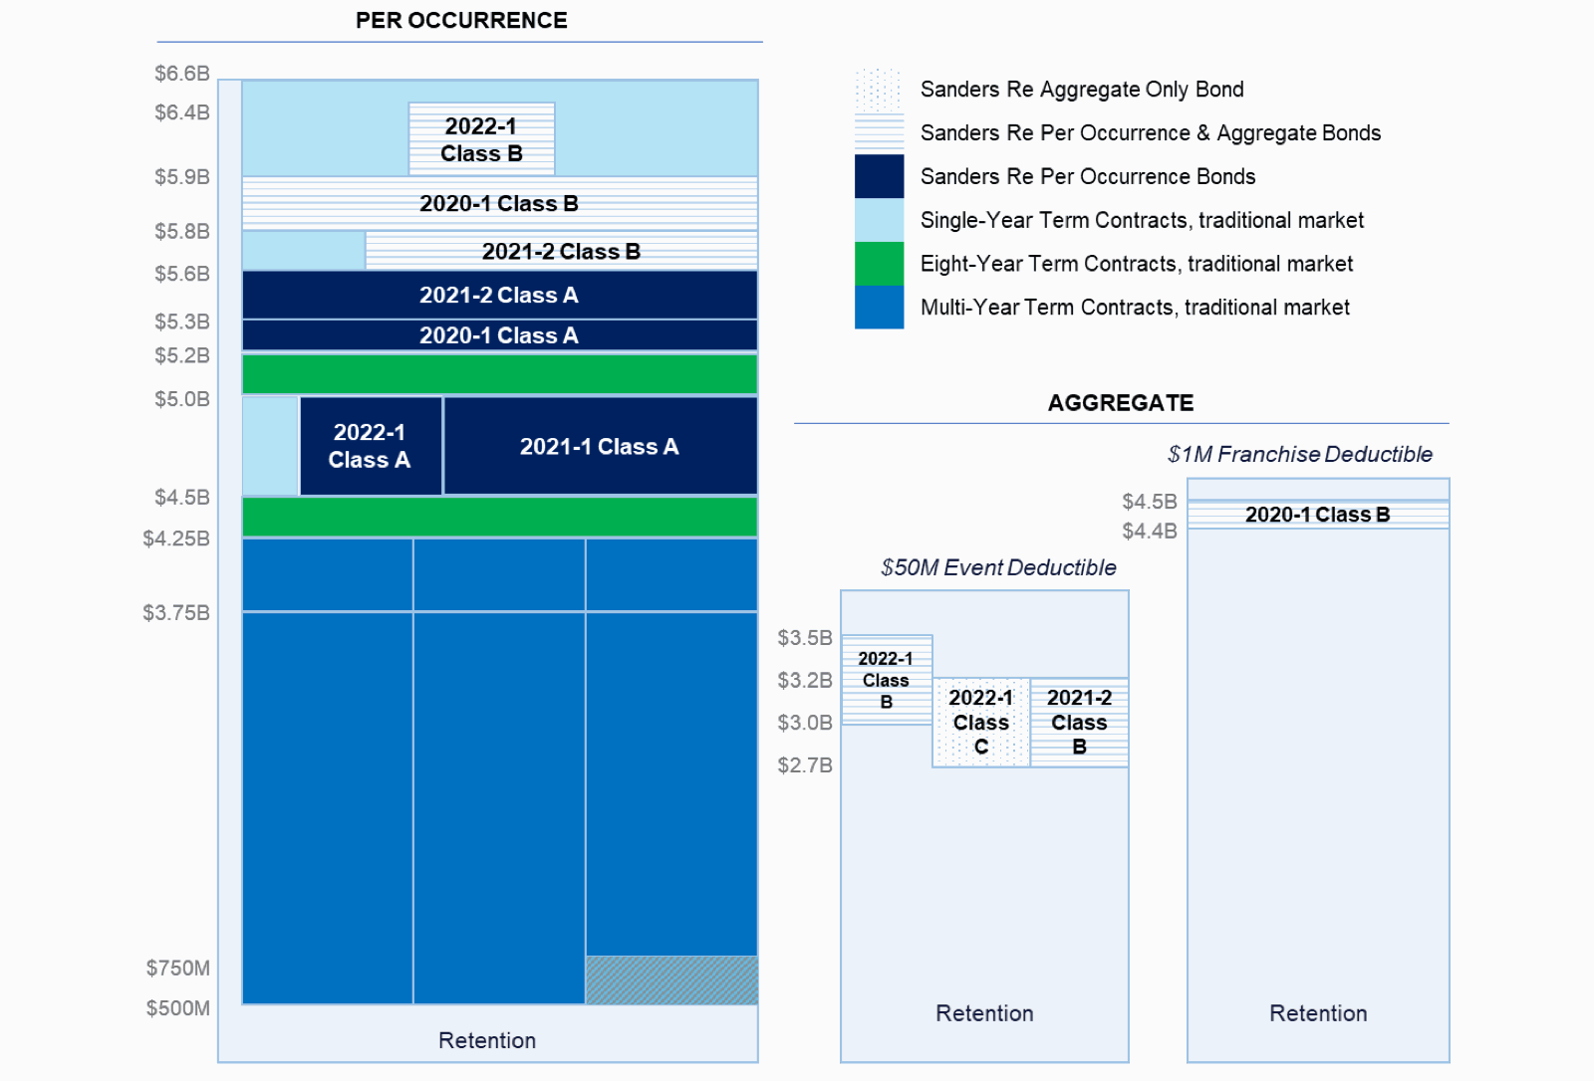Viewport: 1594px width, 1081px height.
Task: Click the 2020-1 Class B bar in Per Occurrence
Action: (x=501, y=203)
